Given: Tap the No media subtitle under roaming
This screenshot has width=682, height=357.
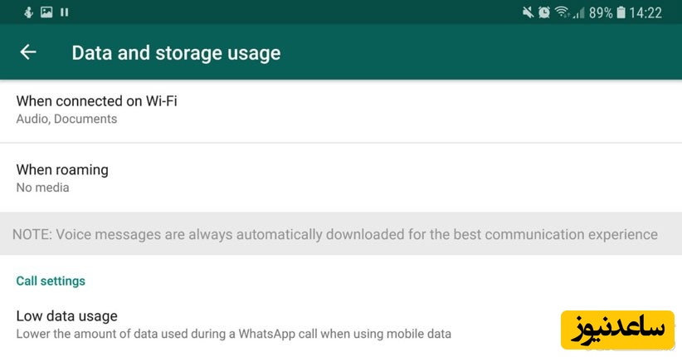Looking at the screenshot, I should (42, 188).
